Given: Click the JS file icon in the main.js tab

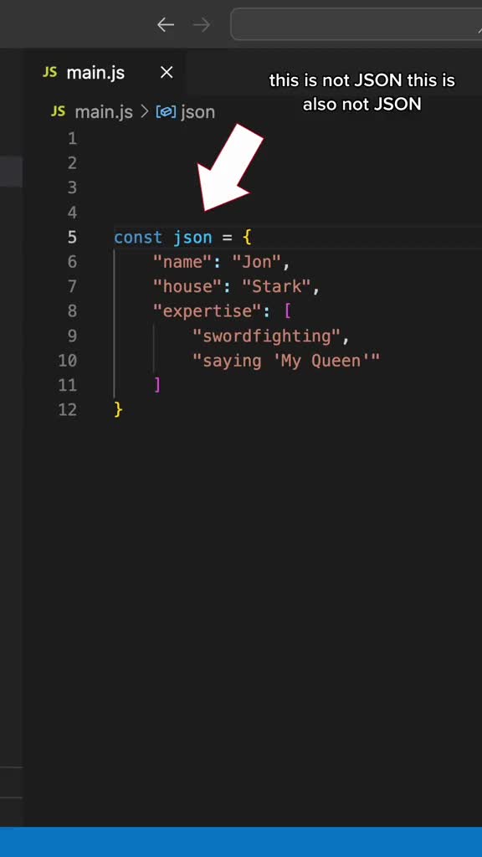Looking at the screenshot, I should point(49,73).
